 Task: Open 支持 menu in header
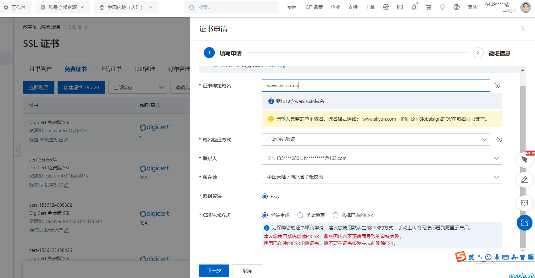pyautogui.click(x=353, y=7)
